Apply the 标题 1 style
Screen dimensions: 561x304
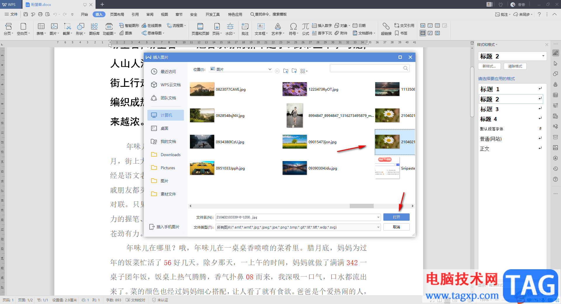click(511, 89)
